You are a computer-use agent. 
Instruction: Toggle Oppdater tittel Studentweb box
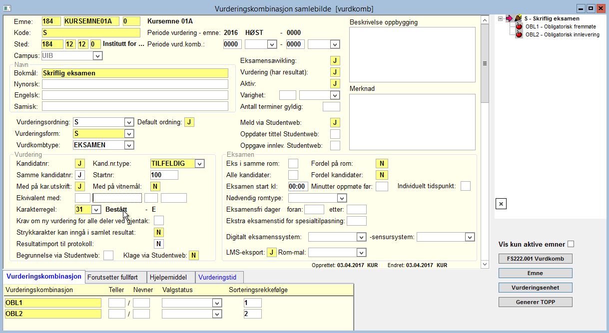pos(335,134)
